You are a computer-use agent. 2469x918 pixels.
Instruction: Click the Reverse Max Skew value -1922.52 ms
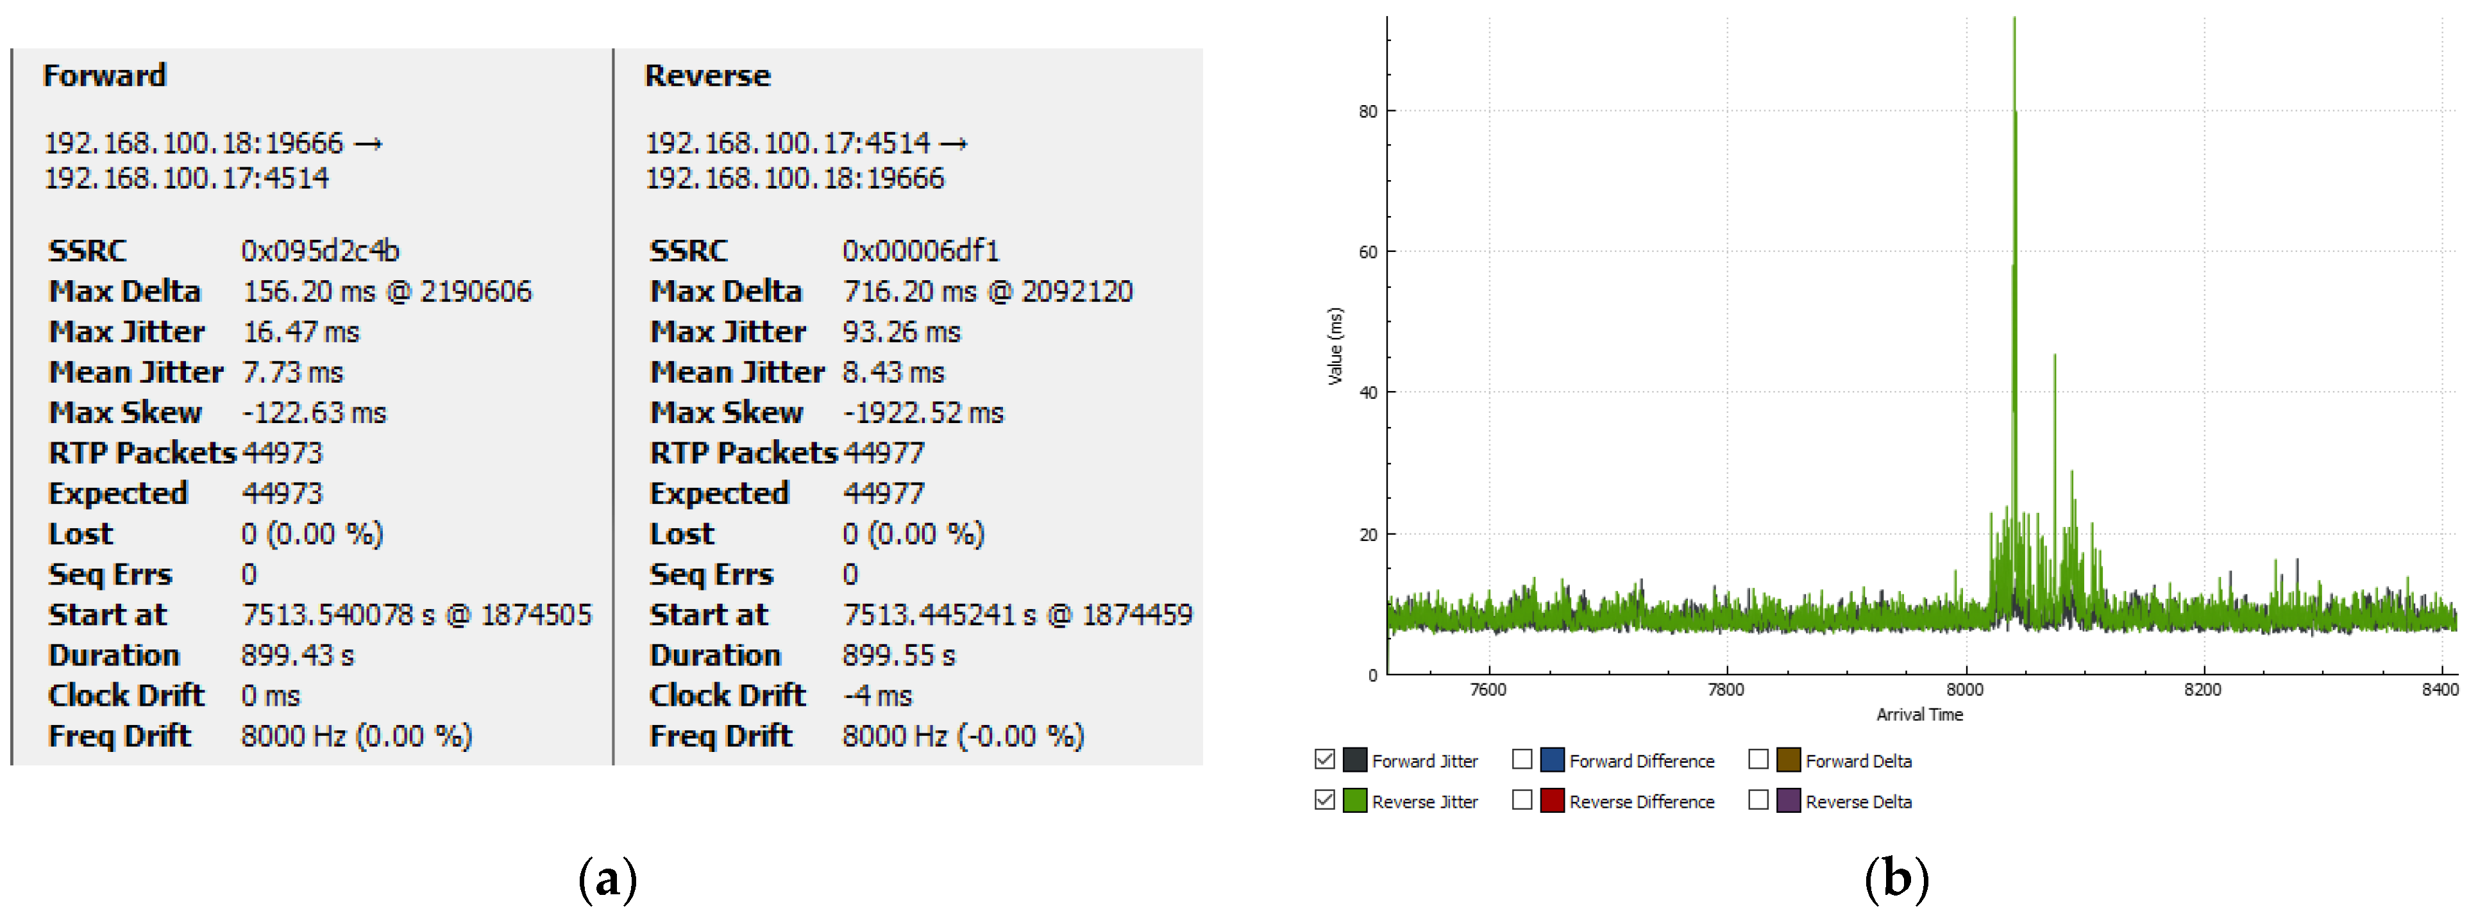923,413
